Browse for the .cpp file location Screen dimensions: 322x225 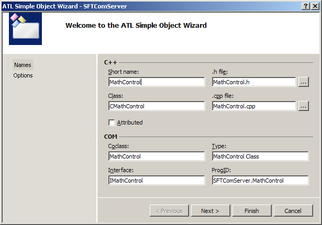(304, 106)
